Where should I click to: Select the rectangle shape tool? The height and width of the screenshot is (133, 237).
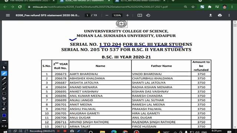(4, 93)
